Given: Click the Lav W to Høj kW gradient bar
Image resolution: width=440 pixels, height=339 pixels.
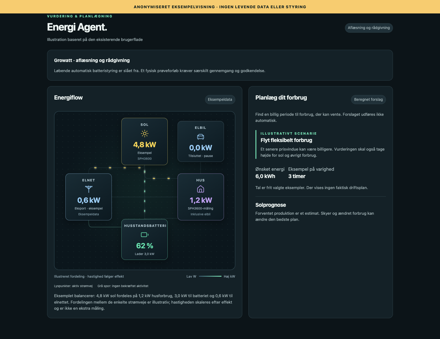Looking at the screenshot, I should [x=210, y=276].
